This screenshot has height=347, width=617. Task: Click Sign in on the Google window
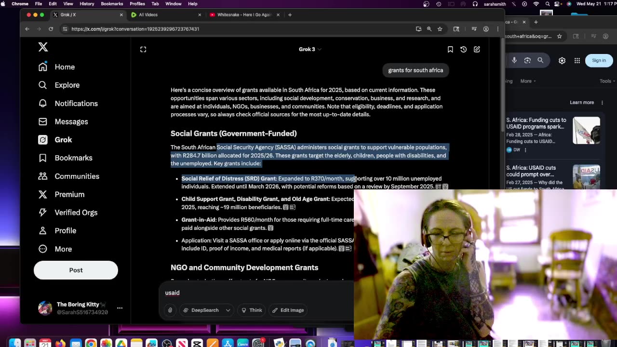pos(599,60)
